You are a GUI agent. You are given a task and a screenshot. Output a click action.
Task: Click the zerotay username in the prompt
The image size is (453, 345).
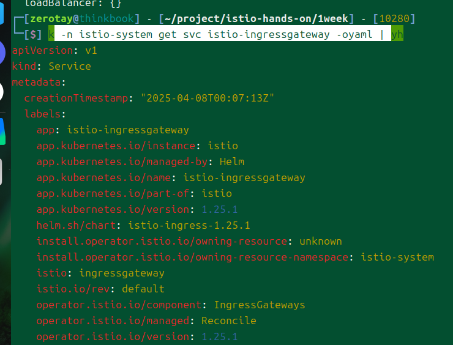coord(51,19)
